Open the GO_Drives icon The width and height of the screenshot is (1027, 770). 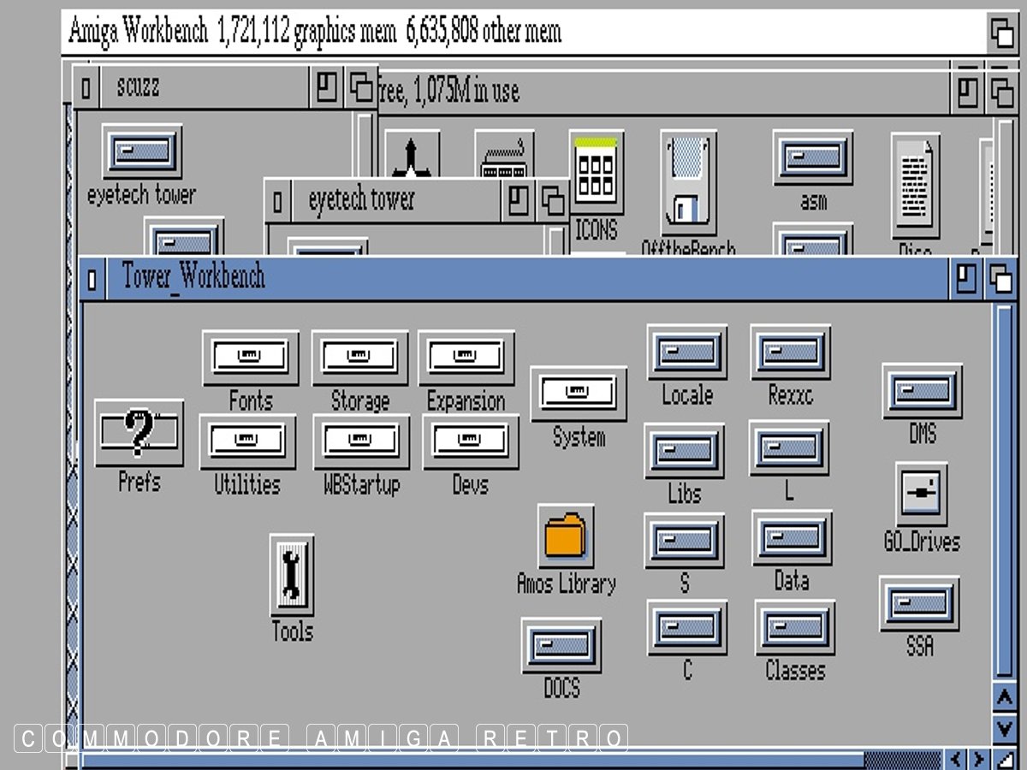[922, 494]
